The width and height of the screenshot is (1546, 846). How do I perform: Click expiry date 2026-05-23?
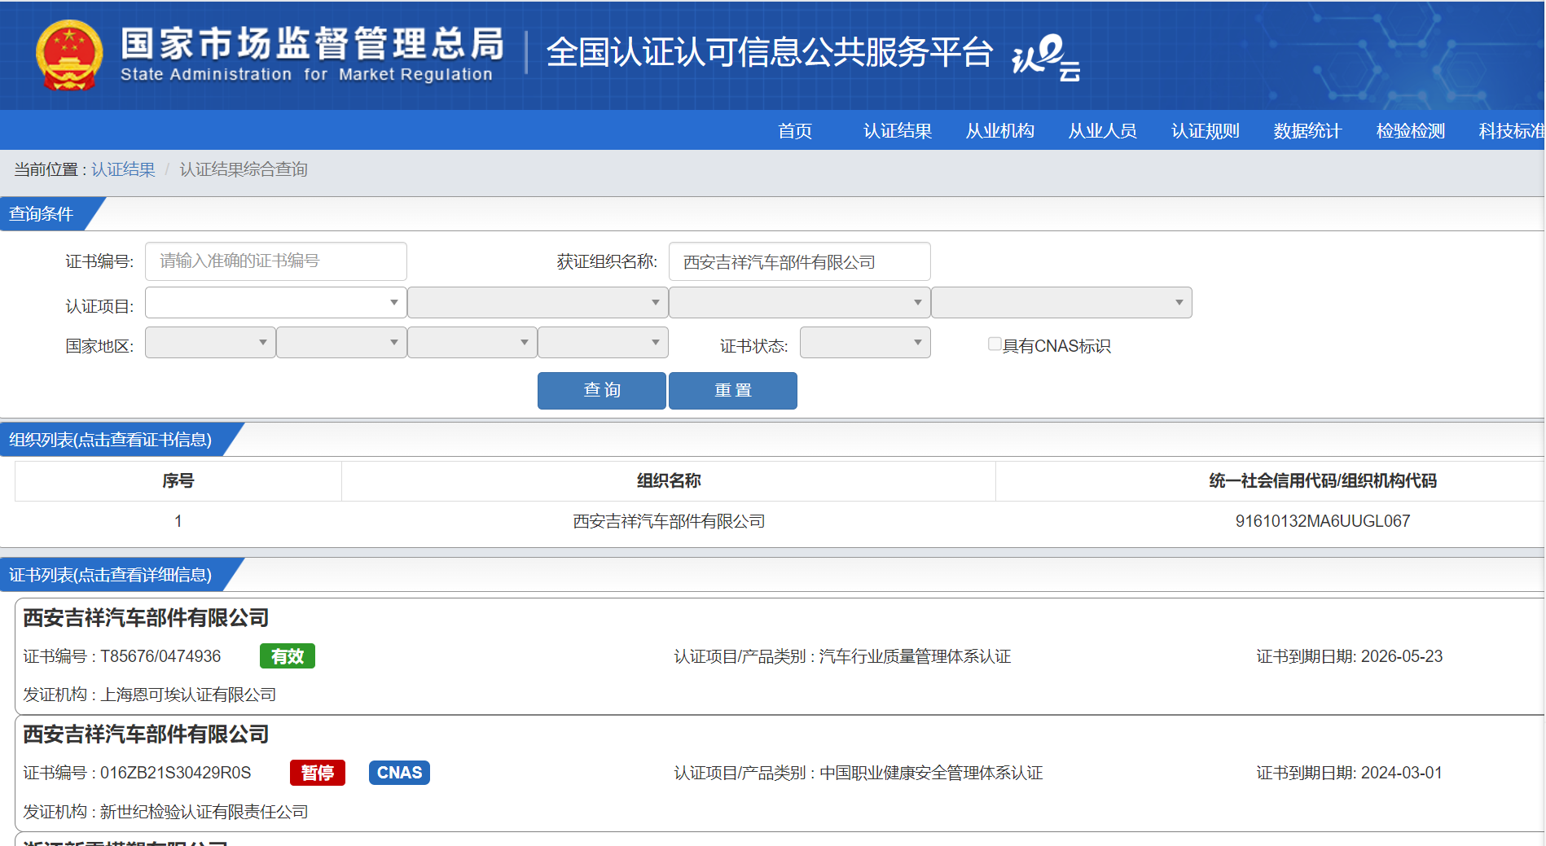(1402, 656)
